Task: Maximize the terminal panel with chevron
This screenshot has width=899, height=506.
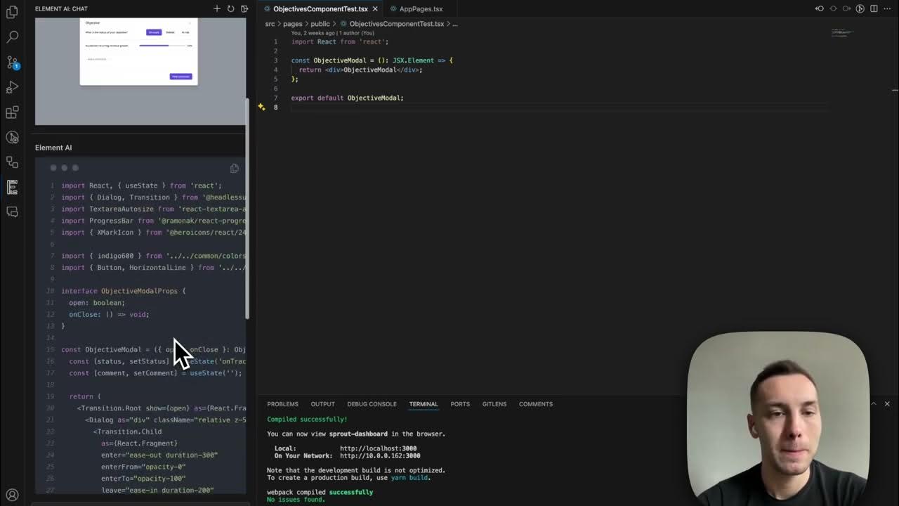Action: tap(874, 403)
